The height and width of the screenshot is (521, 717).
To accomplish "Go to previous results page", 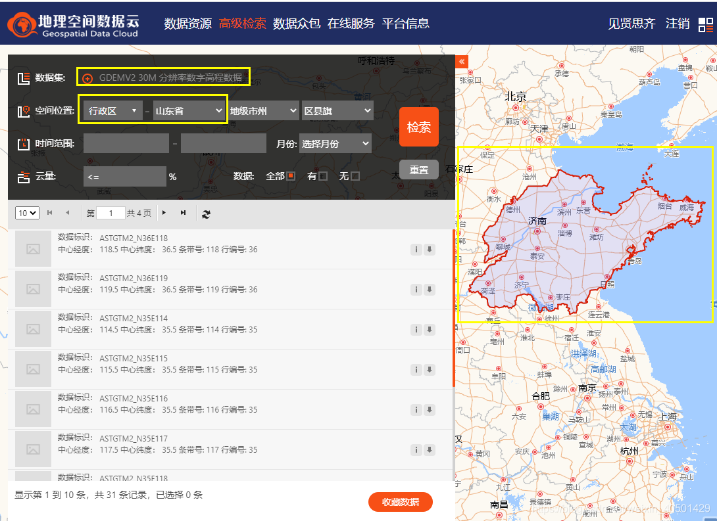I will pyautogui.click(x=68, y=213).
